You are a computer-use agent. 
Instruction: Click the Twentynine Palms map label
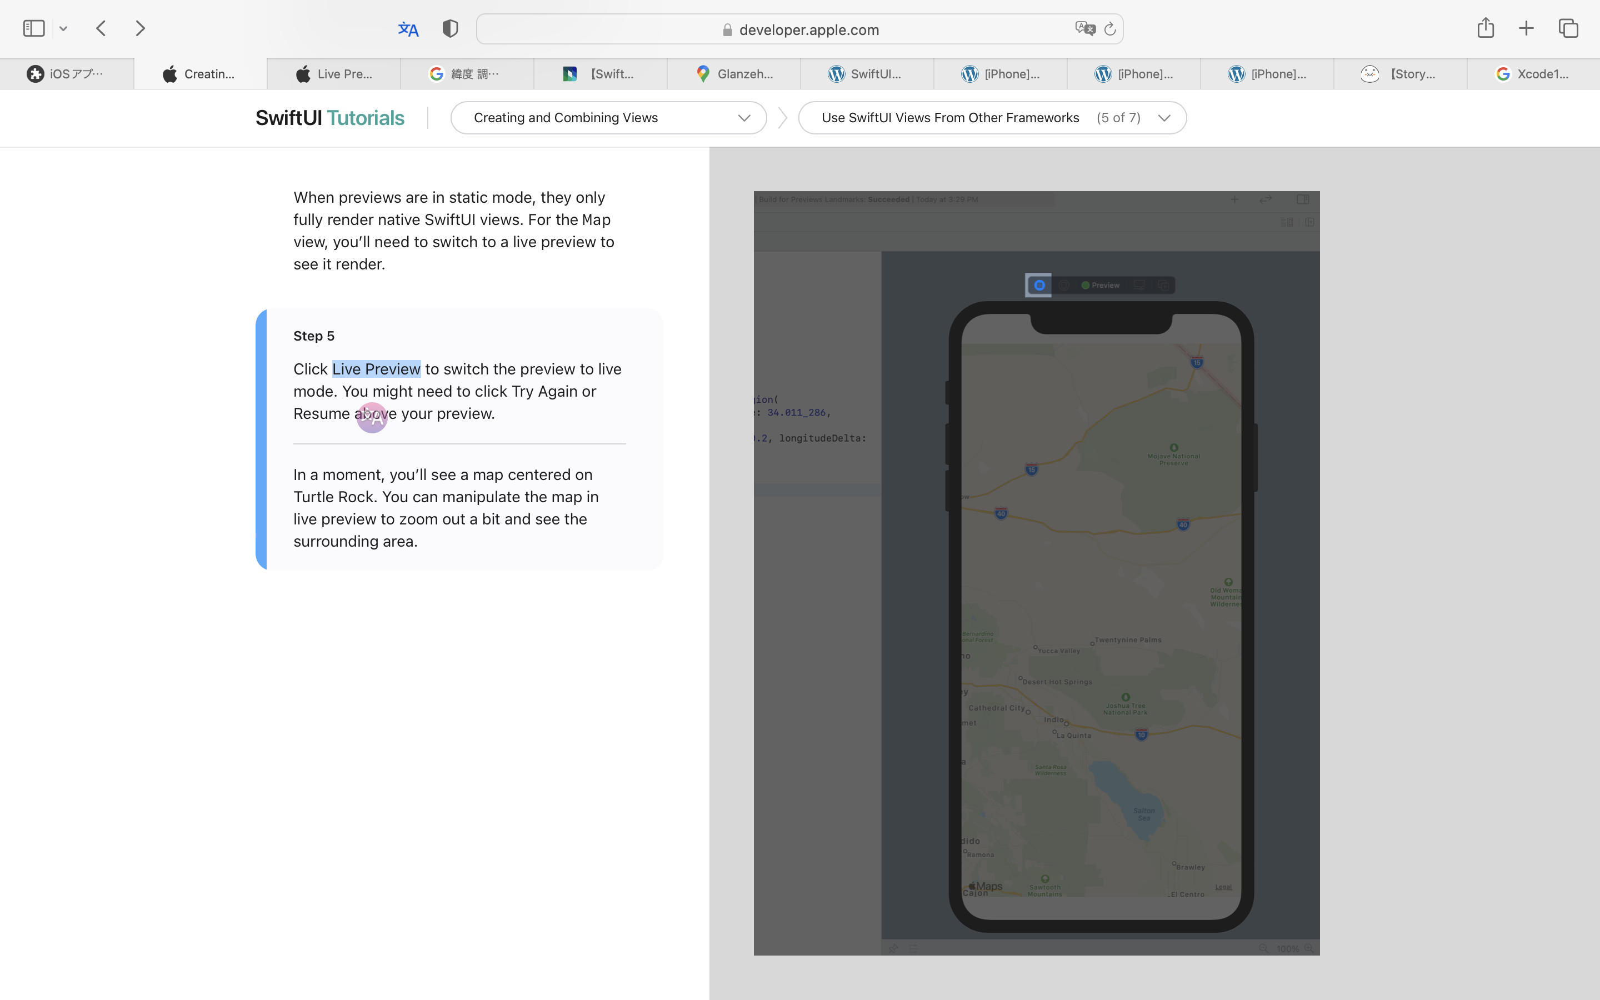click(x=1128, y=639)
